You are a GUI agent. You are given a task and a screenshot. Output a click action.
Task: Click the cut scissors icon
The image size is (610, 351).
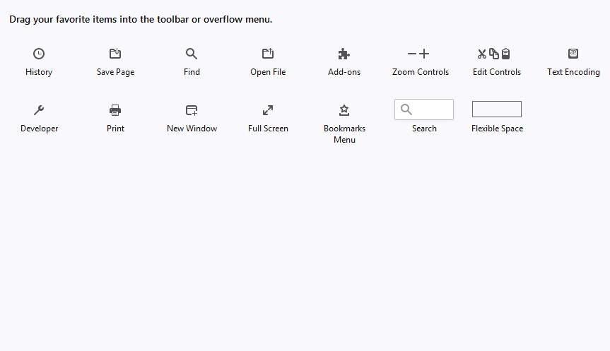pyautogui.click(x=482, y=54)
